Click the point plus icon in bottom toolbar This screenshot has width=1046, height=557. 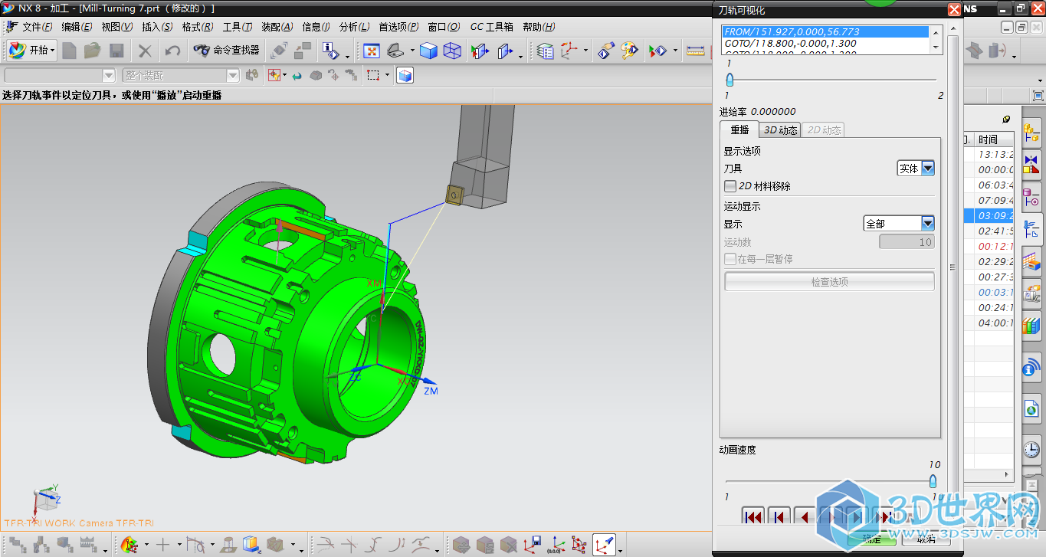click(x=162, y=545)
